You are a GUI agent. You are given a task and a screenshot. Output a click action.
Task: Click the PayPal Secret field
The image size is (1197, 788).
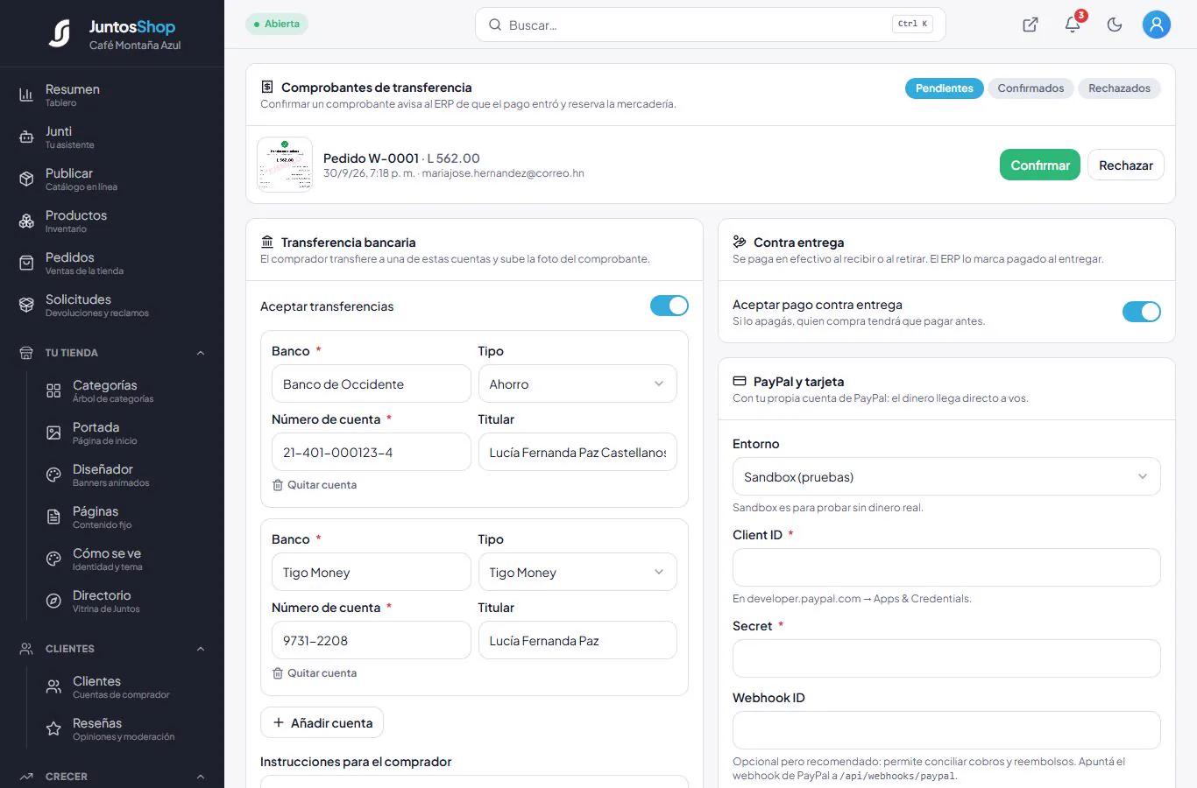(x=946, y=658)
